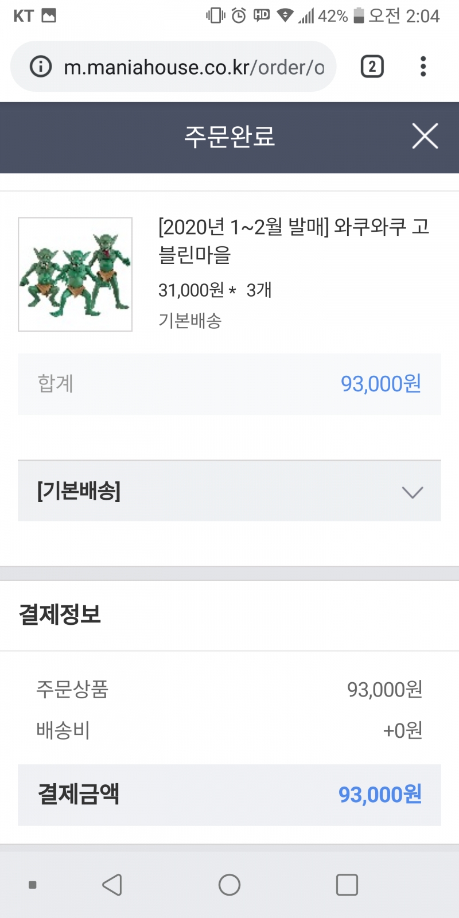Tap the gallery image notification icon
This screenshot has width=459, height=918.
(49, 15)
